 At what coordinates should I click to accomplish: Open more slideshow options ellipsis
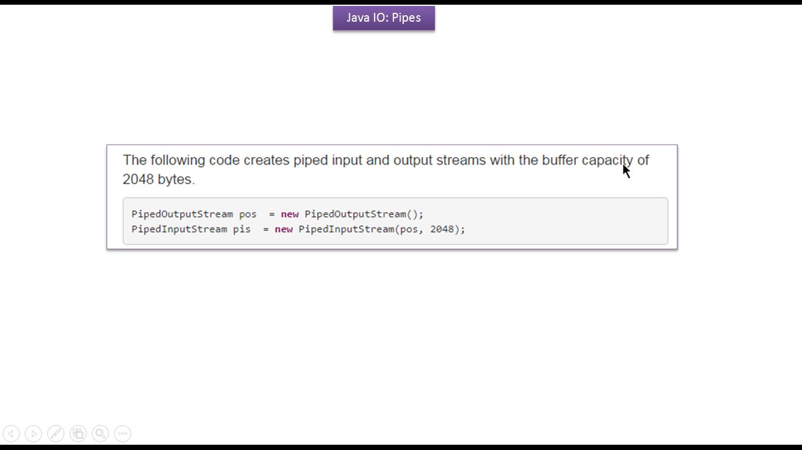(123, 434)
